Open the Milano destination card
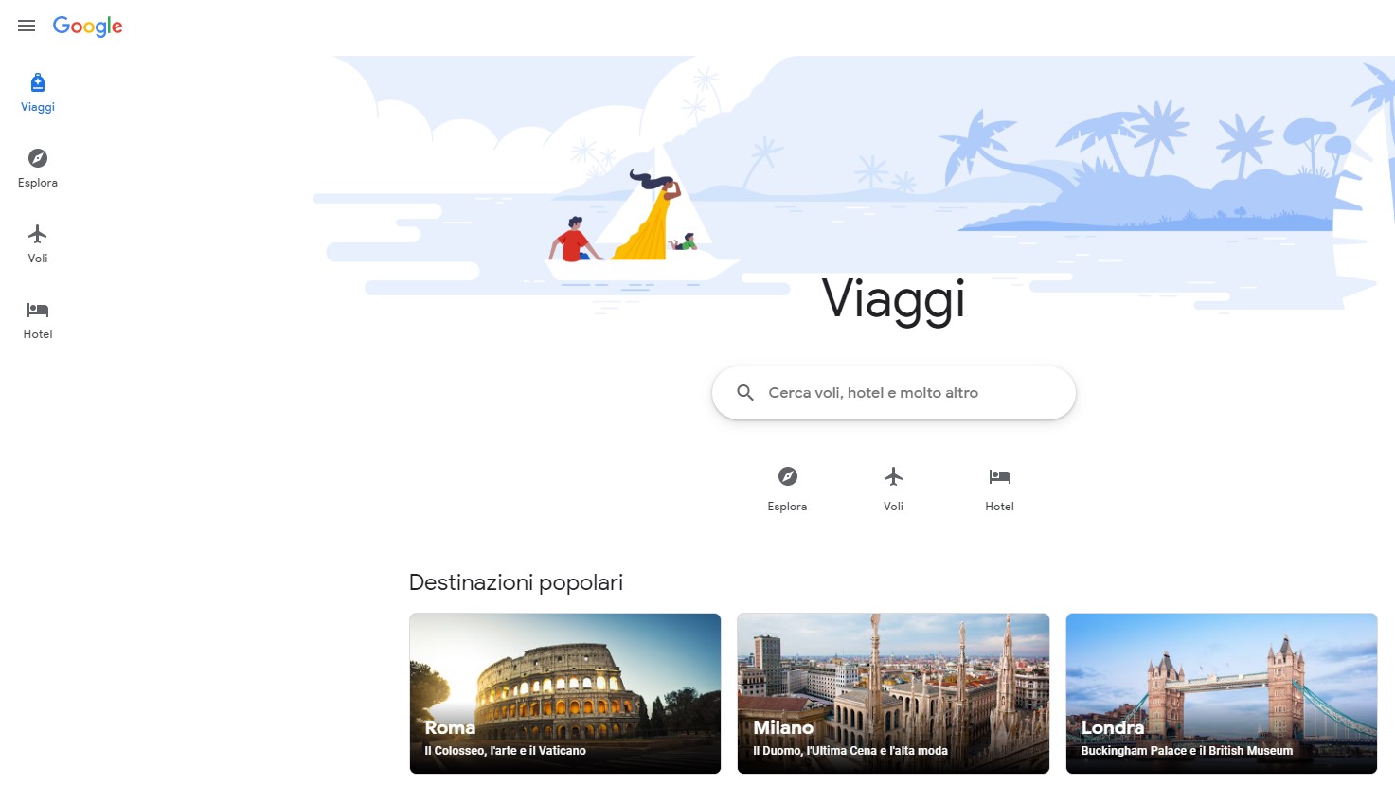The image size is (1395, 785). (x=893, y=693)
